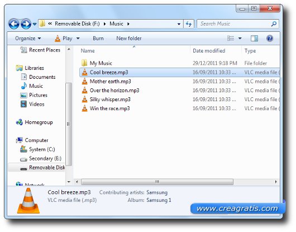This screenshot has width=296, height=232.
Task: Click VLC icon of Win the race.mp3
Action: (x=84, y=108)
